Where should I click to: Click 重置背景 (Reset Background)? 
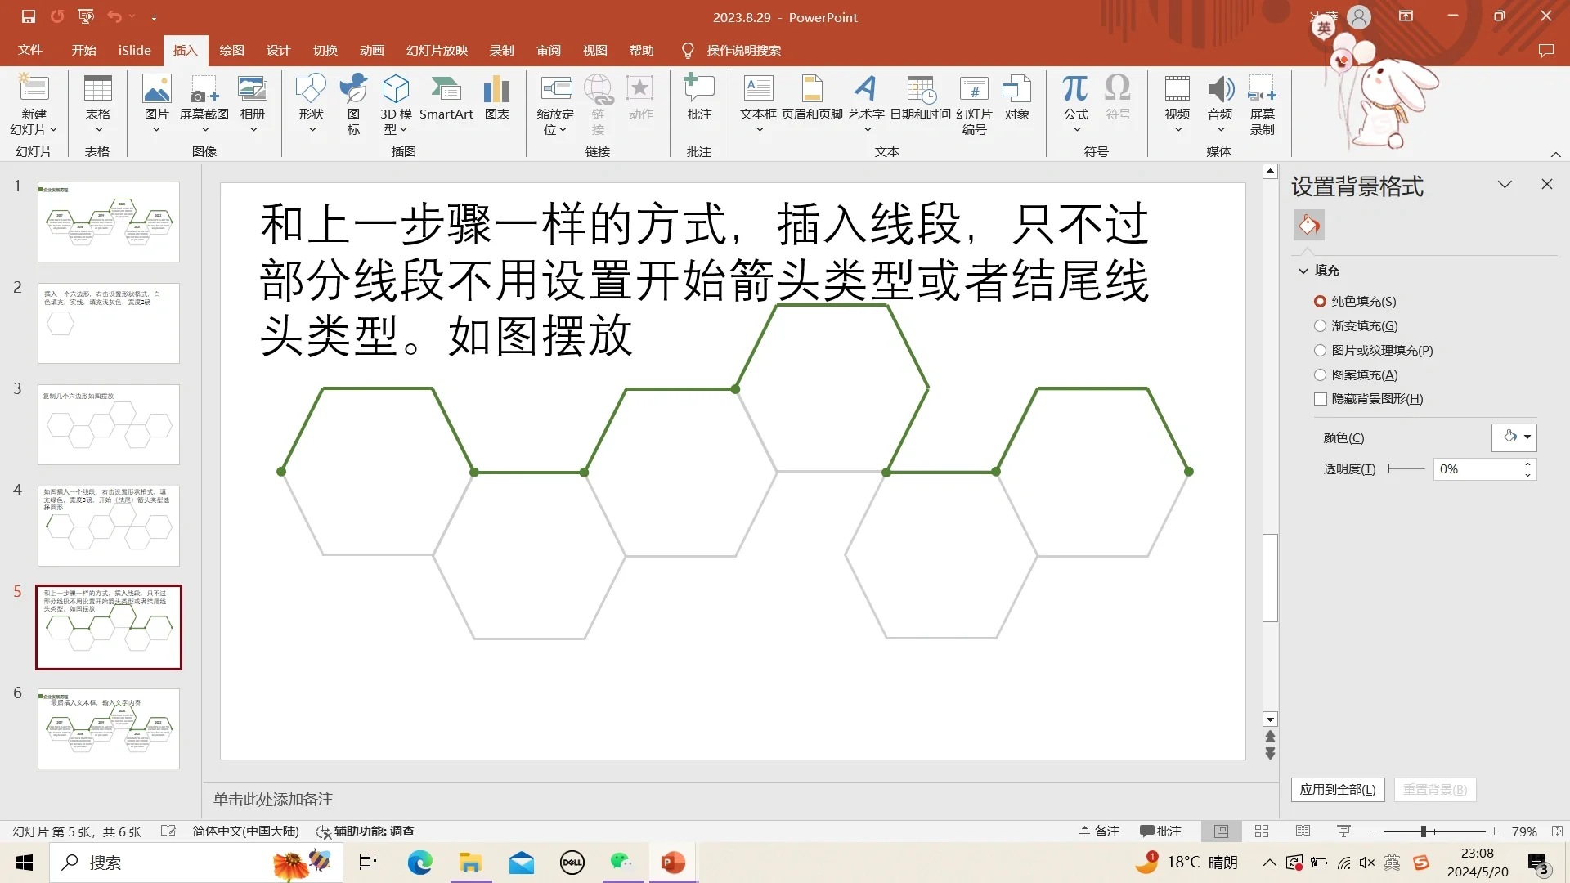point(1433,790)
